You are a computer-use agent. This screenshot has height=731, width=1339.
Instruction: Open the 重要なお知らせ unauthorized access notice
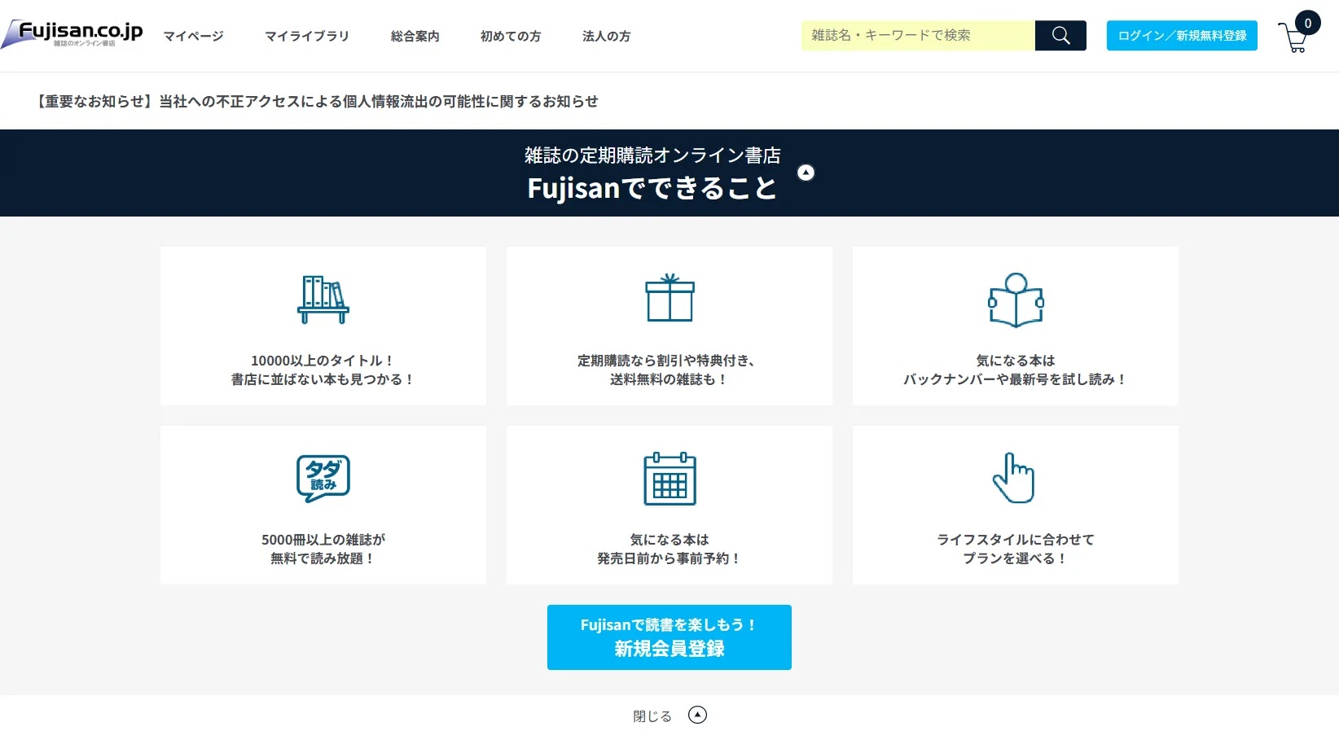tap(316, 101)
